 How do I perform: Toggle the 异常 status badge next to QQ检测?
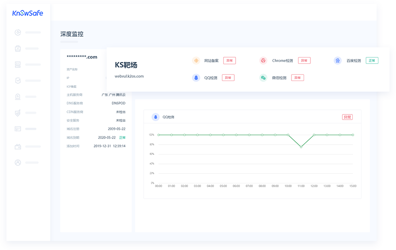point(228,77)
